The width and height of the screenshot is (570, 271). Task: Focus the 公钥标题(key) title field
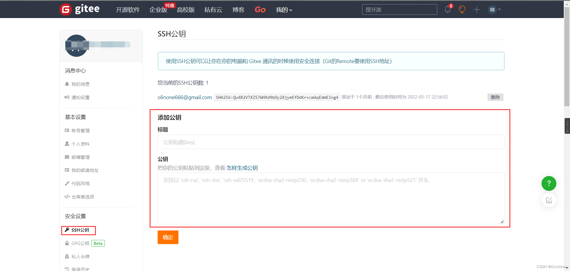click(x=331, y=142)
